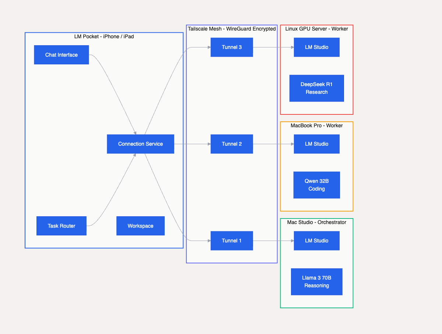
Task: Click the Tunnel 3 node
Action: click(232, 47)
